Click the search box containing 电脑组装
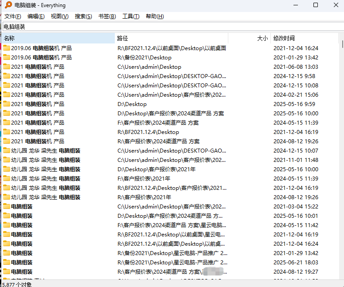This screenshot has height=287, width=344. (x=172, y=27)
